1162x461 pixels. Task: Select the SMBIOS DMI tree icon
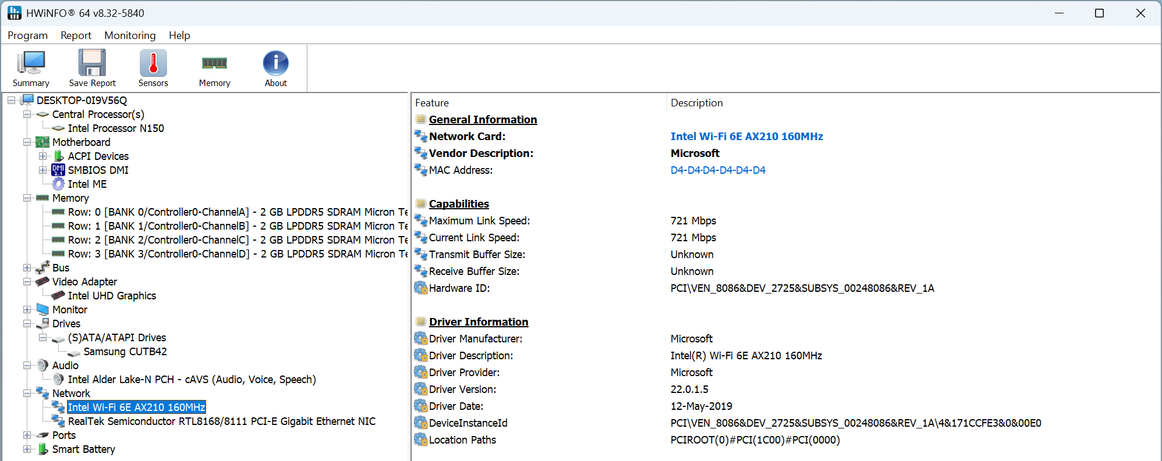tap(58, 170)
